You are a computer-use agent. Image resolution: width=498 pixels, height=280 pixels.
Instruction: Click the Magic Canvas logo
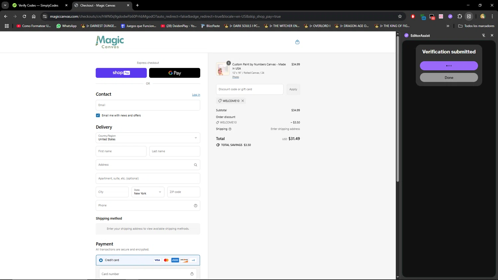(x=110, y=42)
